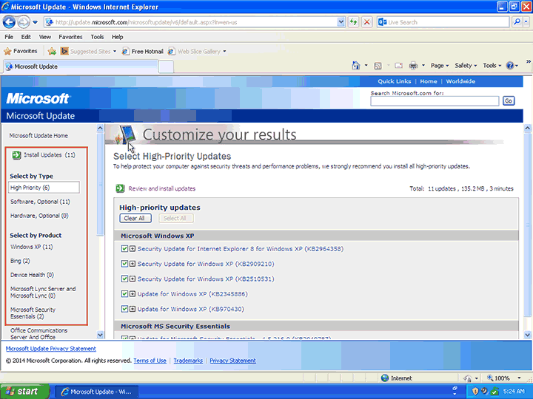Click the browser Back arrow button

(x=9, y=22)
